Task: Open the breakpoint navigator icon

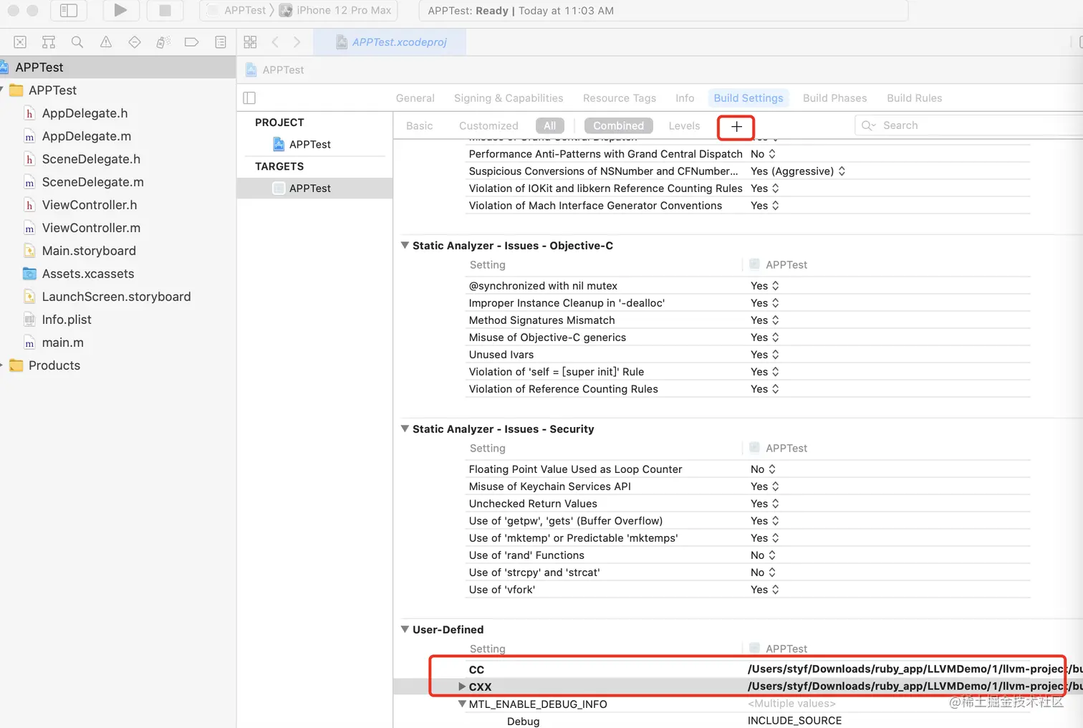Action: (x=192, y=42)
